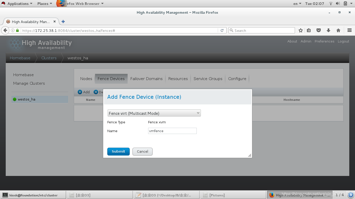Reload the page with the refresh icon

[222, 30]
